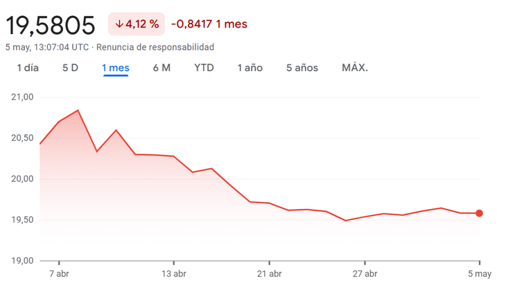Click the red down-arrow percentage badge

[x=137, y=24]
